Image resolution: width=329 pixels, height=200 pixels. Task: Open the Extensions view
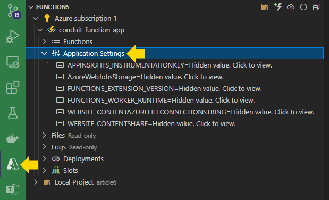coord(13,87)
